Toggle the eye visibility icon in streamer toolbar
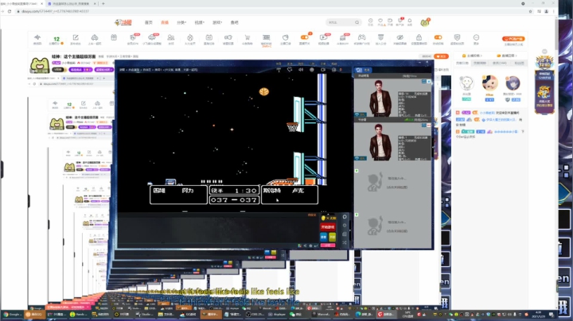573x321 pixels. [400, 37]
